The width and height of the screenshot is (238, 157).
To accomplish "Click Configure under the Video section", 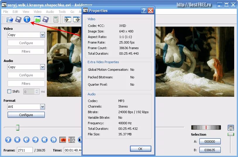I will 26,43.
